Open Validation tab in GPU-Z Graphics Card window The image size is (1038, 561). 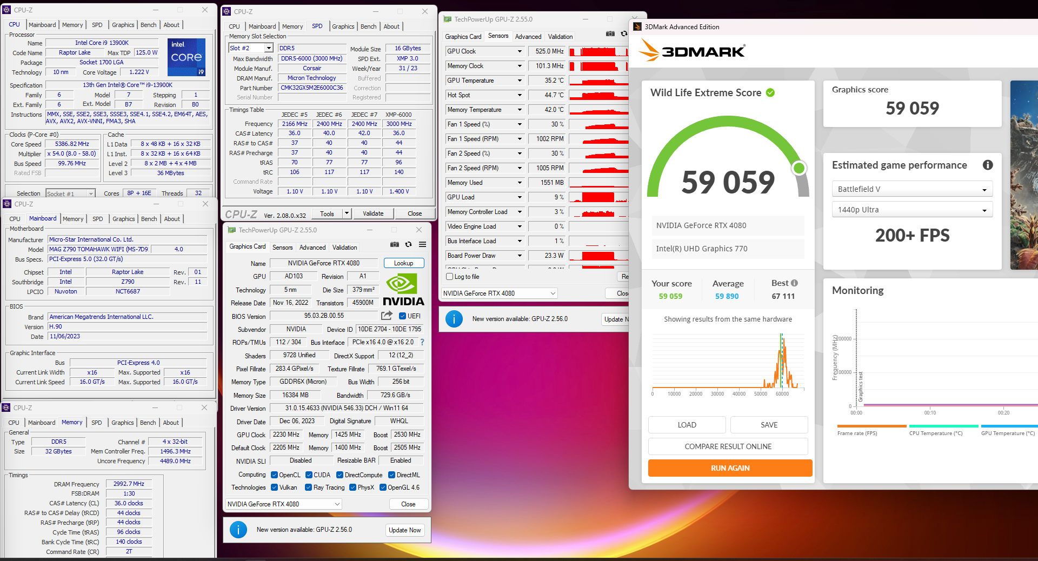point(344,248)
